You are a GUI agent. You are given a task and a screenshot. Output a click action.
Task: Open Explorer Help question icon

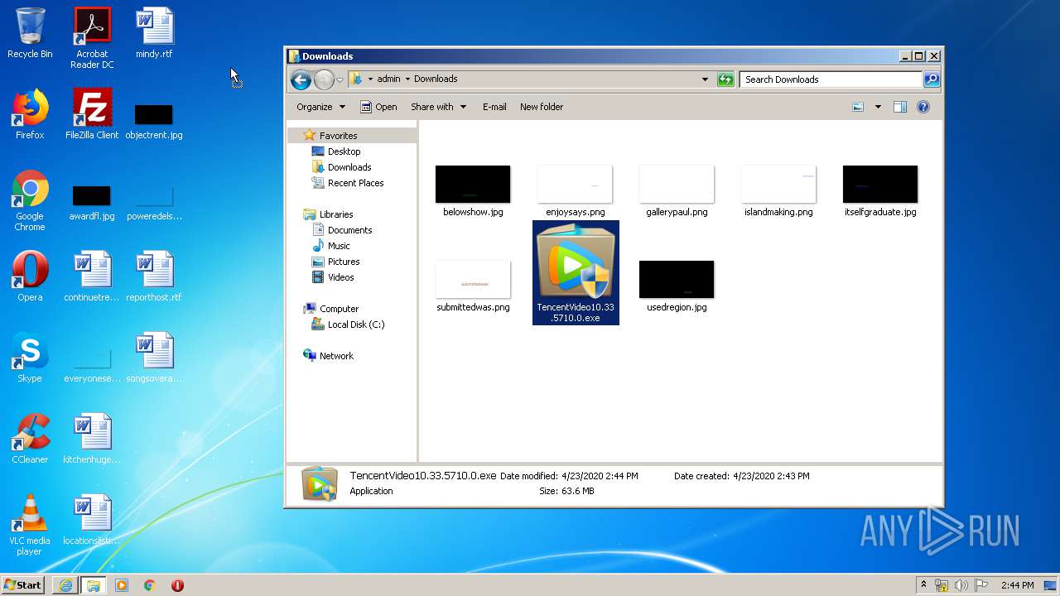point(923,107)
